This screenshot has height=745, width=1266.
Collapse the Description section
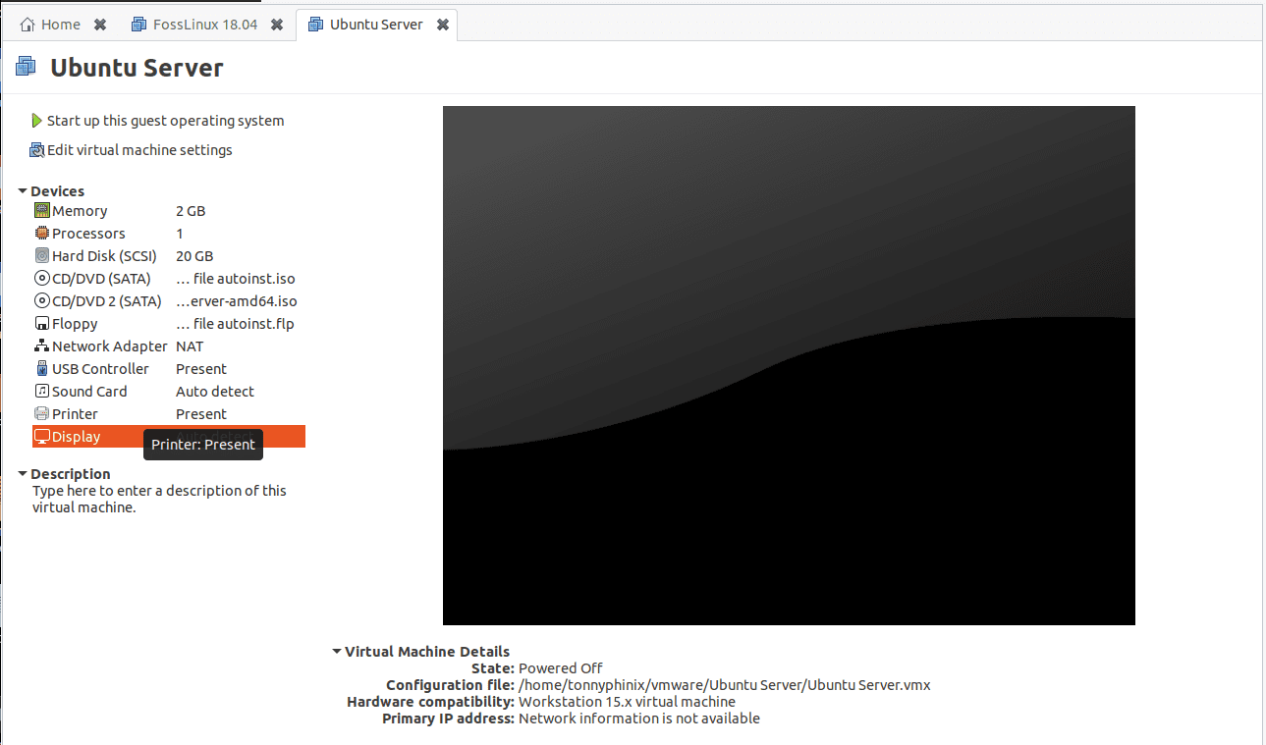(23, 474)
